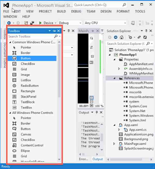Collapse the Properties folder node
Screen dimensions: 155x169
(x=114, y=59)
